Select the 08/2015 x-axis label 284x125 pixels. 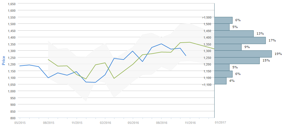point(48,122)
